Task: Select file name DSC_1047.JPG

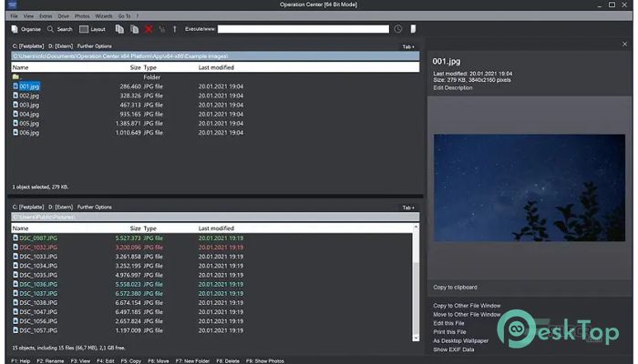Action: point(38,312)
